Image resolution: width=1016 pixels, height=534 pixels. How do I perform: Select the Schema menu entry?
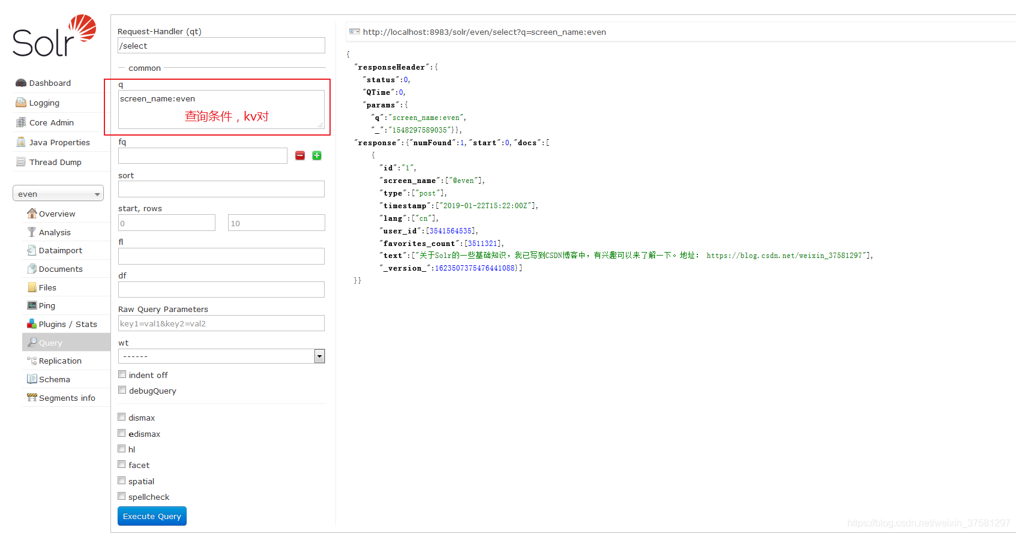[55, 379]
